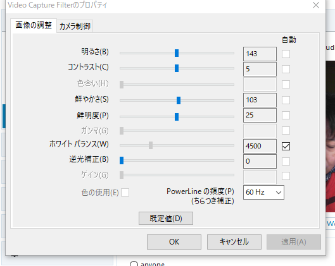Image resolution: width=335 pixels, height=266 pixels.
Task: Click the saturation value field showing 103
Action: (x=260, y=100)
